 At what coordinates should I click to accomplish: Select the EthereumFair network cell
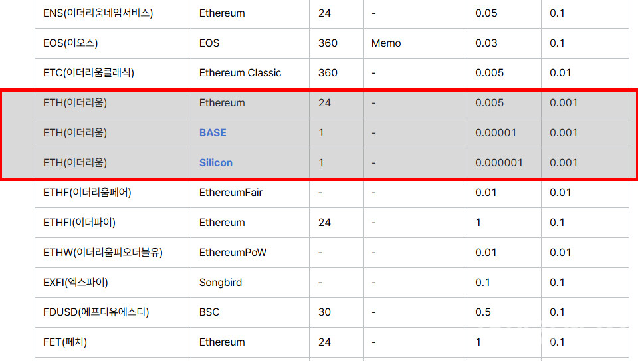pos(231,193)
